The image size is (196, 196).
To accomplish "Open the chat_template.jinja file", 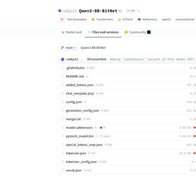I will (80, 94).
